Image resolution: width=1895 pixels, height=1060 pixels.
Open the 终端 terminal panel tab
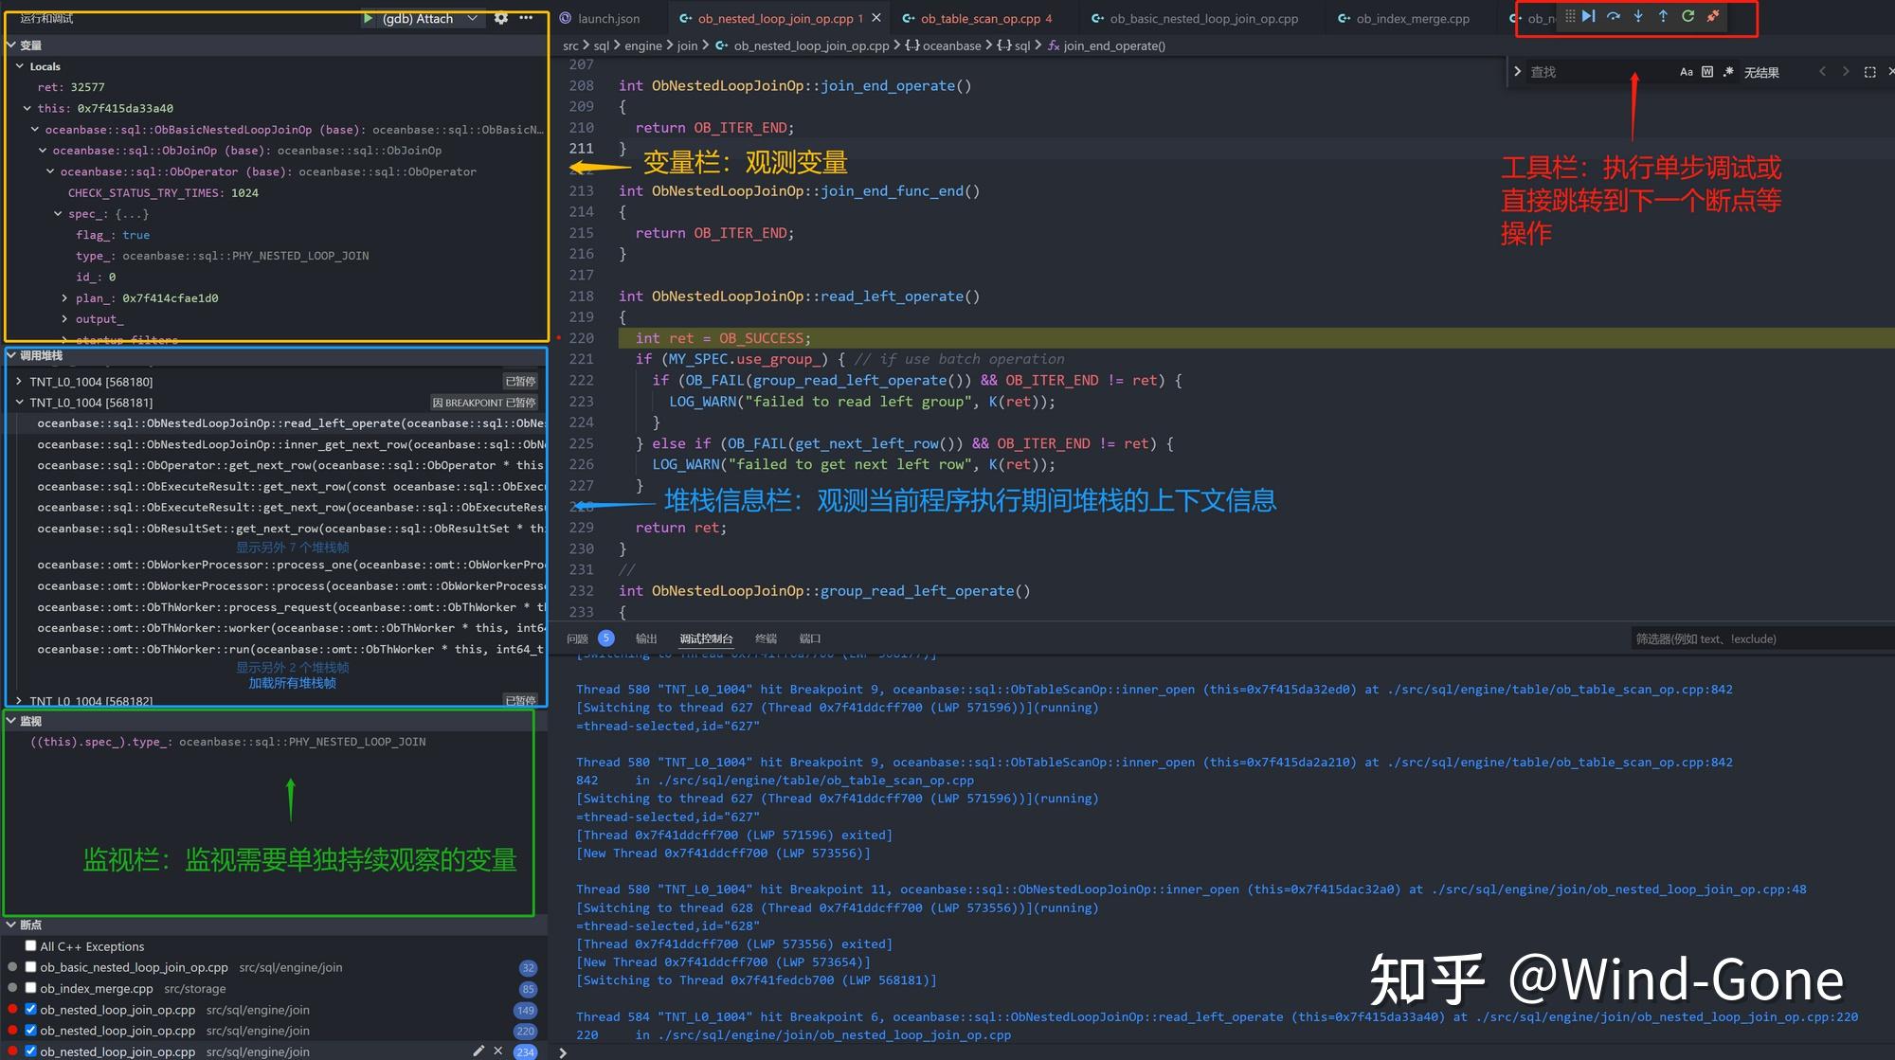(x=766, y=638)
